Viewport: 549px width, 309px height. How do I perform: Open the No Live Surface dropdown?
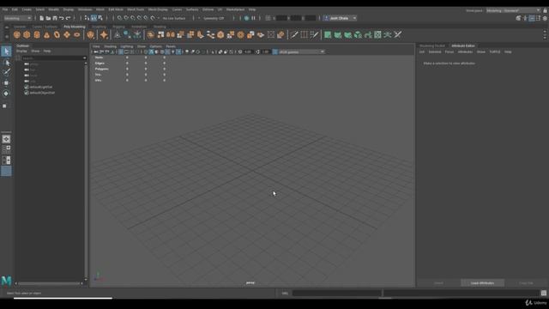click(174, 18)
